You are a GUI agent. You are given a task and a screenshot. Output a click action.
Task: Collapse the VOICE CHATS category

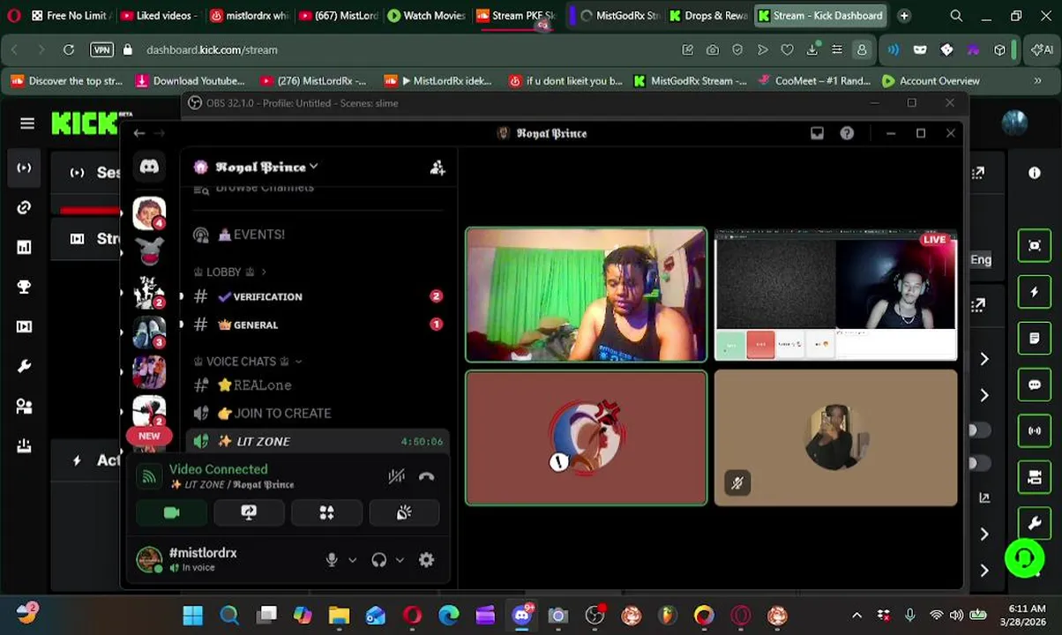pos(248,362)
